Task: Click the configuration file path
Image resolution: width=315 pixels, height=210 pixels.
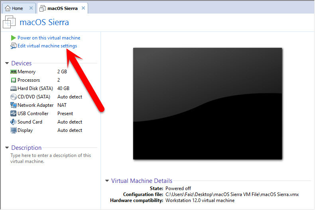Action: 232,194
